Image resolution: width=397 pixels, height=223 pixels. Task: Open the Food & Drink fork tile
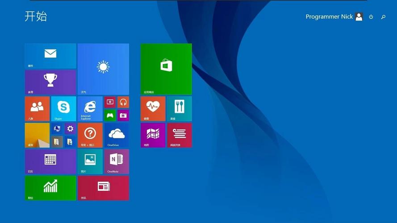pyautogui.click(x=179, y=109)
